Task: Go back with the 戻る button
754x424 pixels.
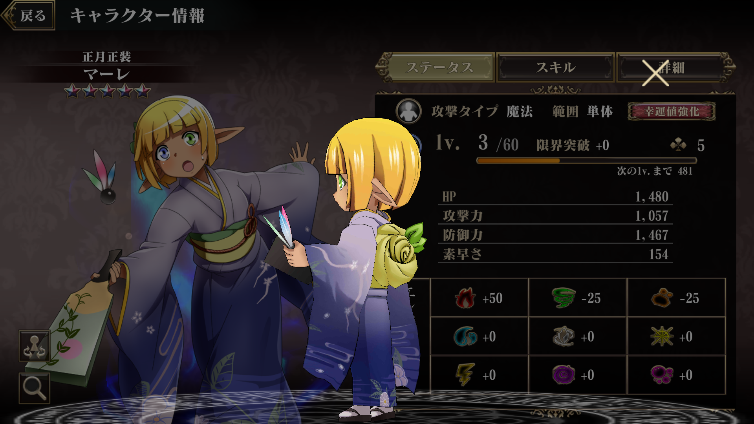Action: point(28,15)
